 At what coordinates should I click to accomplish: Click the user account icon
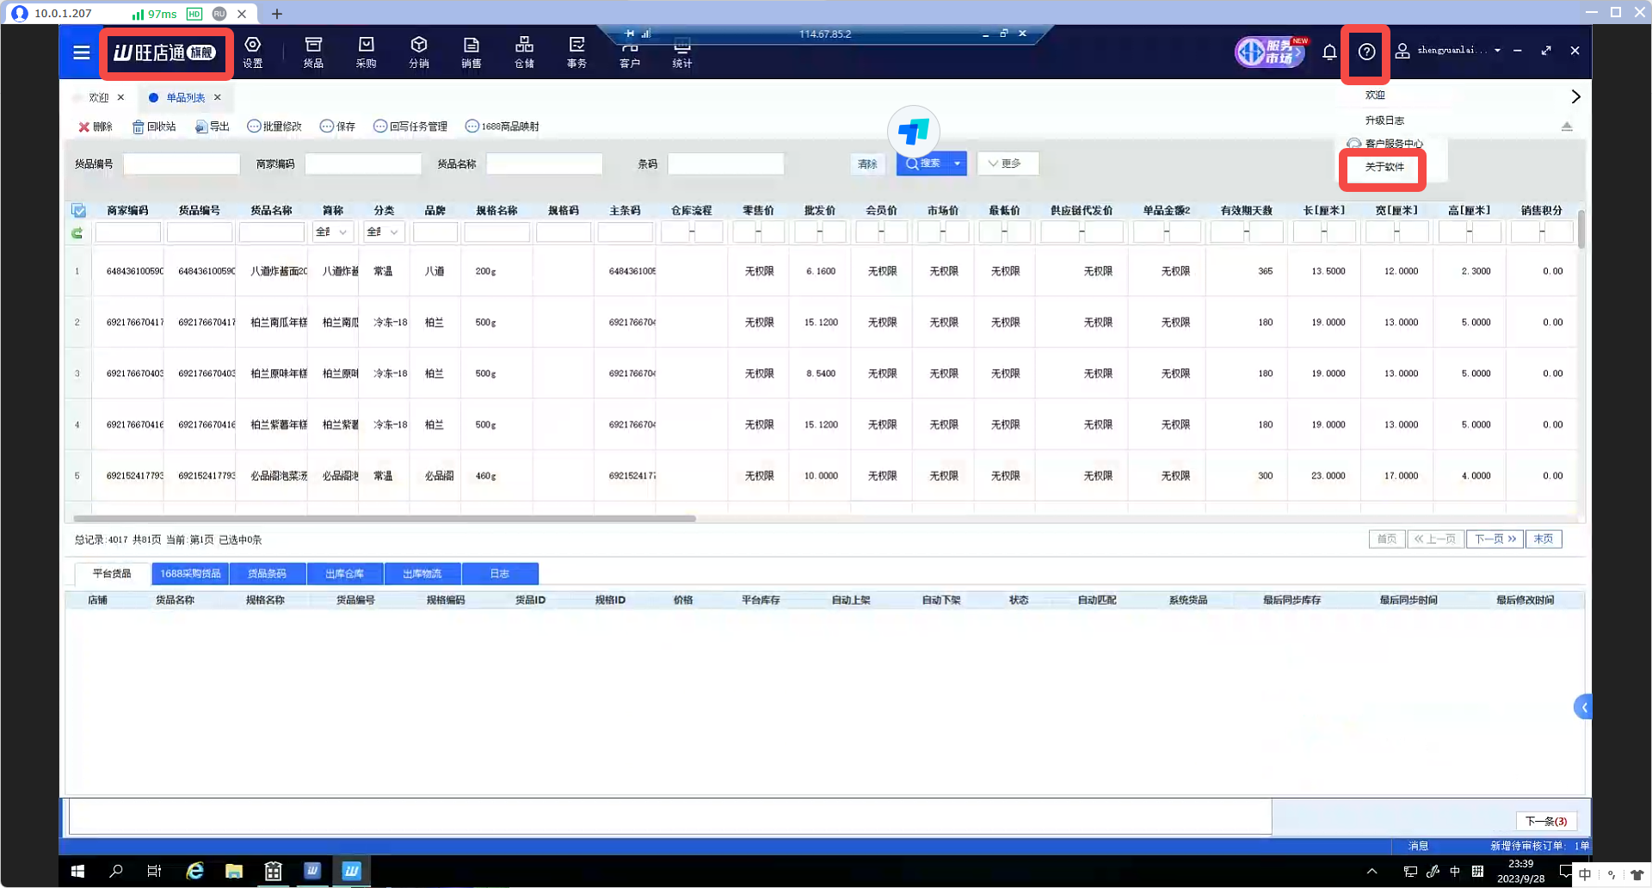(x=1402, y=51)
